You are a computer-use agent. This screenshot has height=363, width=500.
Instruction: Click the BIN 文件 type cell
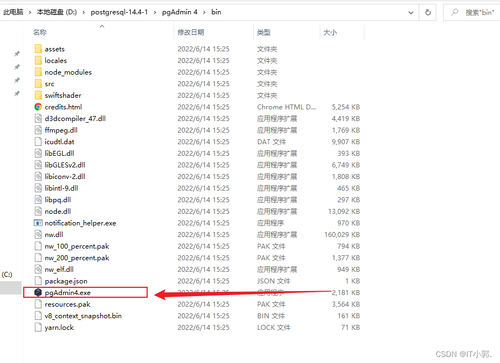(270, 316)
